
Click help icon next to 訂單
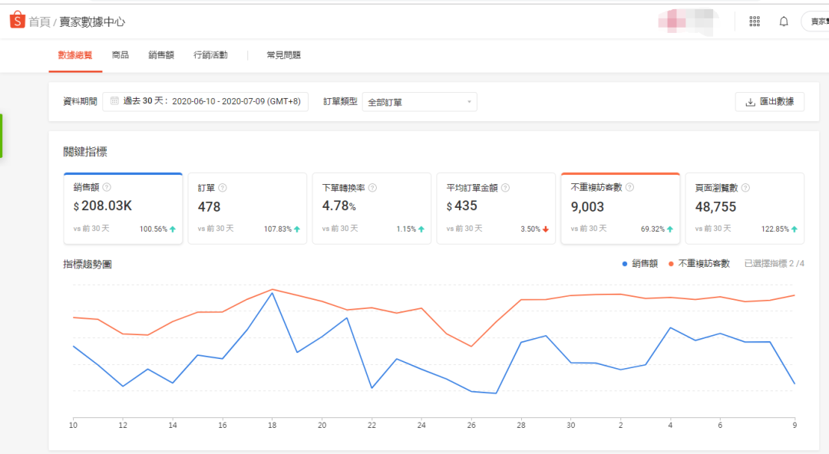coord(223,188)
